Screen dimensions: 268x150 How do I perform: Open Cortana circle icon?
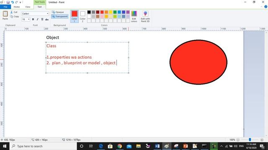coord(82,146)
